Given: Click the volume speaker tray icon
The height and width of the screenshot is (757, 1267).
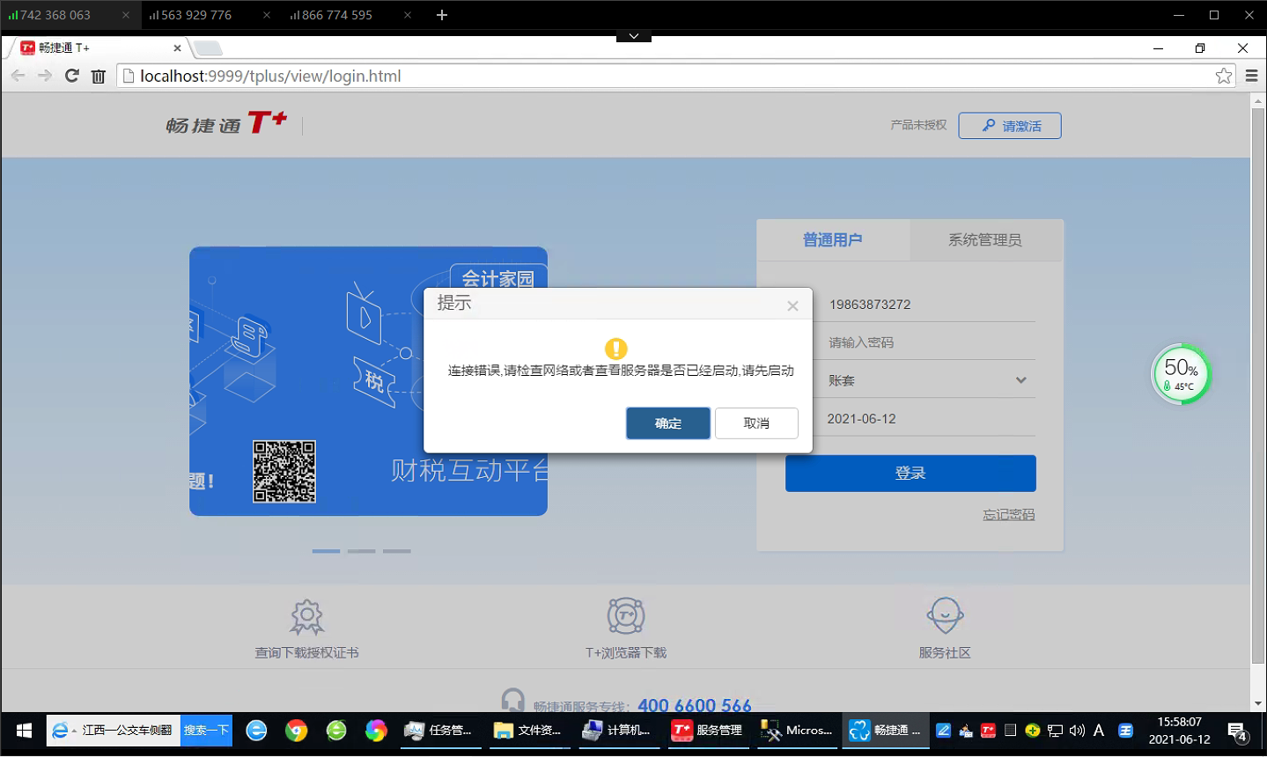Looking at the screenshot, I should [1077, 731].
